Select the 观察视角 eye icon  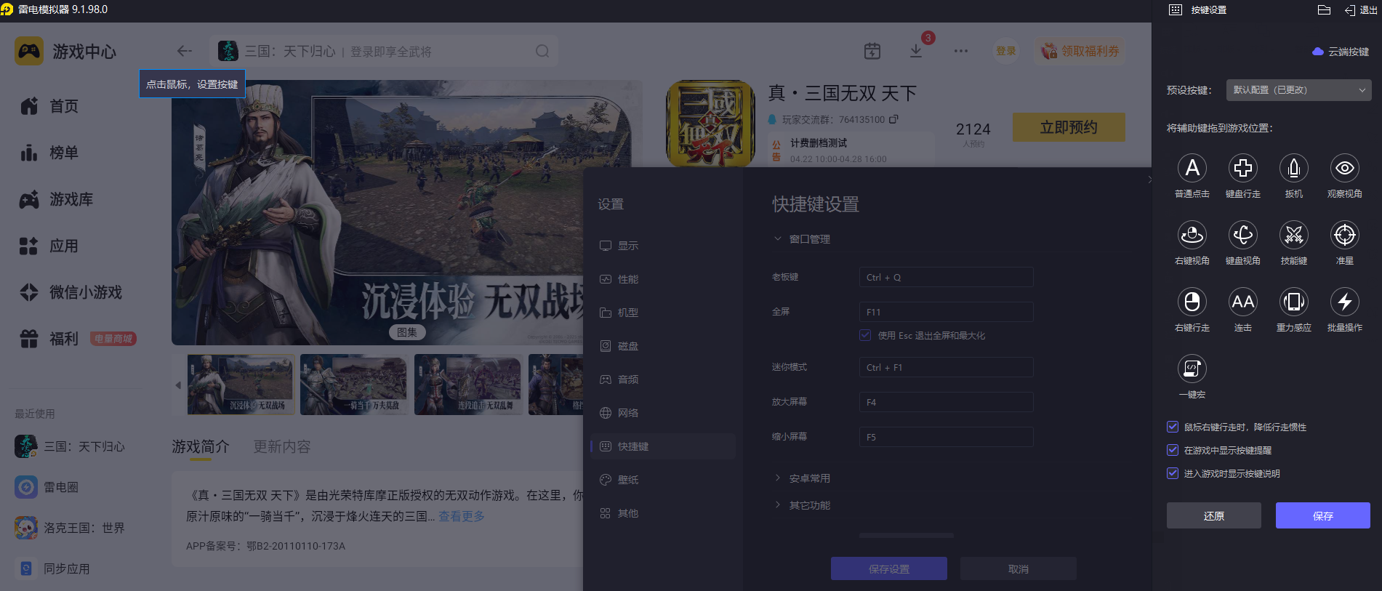(1344, 168)
